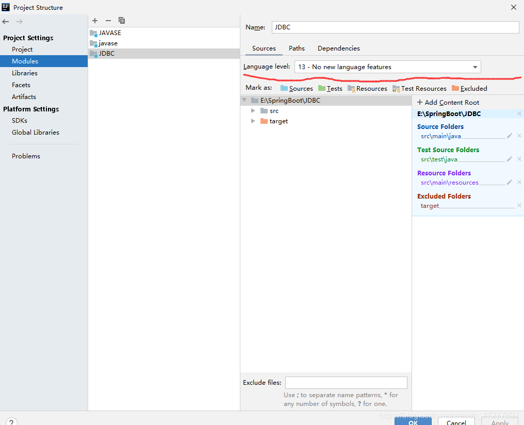Select the target folder in content tree
Viewport: 524px width, 425px height.
tap(279, 121)
